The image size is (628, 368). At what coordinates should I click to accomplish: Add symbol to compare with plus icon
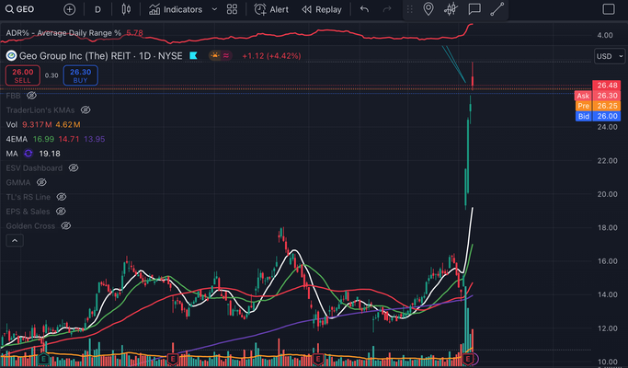pyautogui.click(x=69, y=9)
